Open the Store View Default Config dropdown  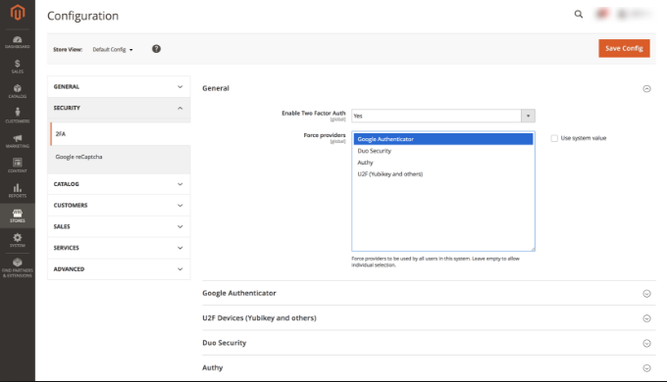point(113,49)
